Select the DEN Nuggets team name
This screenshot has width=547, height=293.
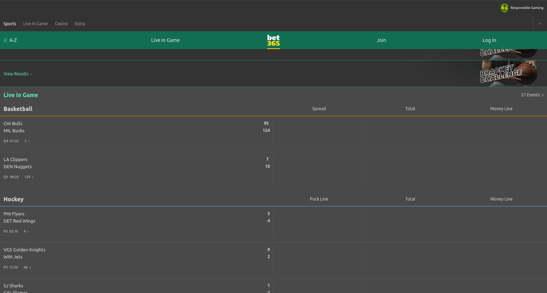click(x=17, y=167)
